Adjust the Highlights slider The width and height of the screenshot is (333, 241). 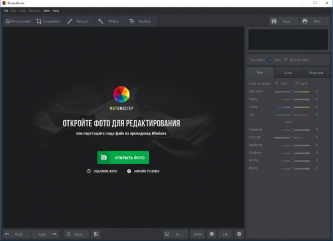292,145
